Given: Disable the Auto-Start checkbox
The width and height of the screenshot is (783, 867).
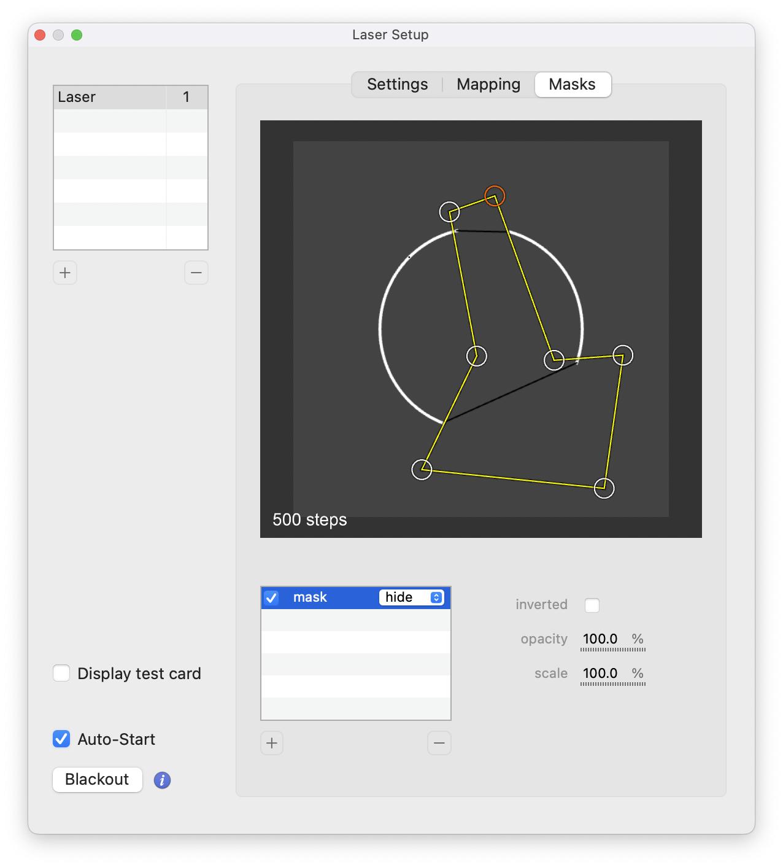Looking at the screenshot, I should pyautogui.click(x=61, y=739).
